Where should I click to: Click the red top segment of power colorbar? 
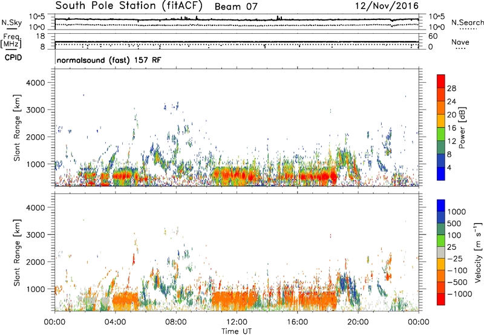point(441,82)
